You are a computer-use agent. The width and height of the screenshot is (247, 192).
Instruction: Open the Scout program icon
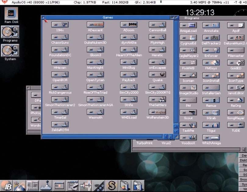(x=188, y=113)
